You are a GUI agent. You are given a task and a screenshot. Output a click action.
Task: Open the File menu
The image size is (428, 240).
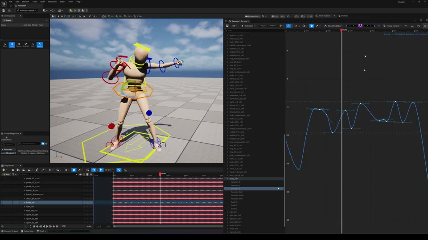coord(11,2)
